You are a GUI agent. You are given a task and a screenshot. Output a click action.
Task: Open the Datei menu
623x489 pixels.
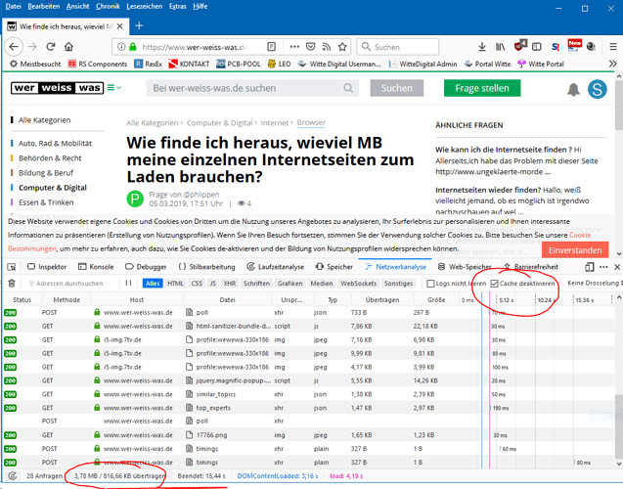(x=13, y=6)
